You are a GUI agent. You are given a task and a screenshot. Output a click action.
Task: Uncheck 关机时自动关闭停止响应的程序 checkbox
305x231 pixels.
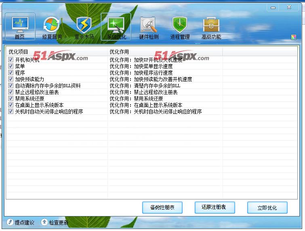[11, 111]
